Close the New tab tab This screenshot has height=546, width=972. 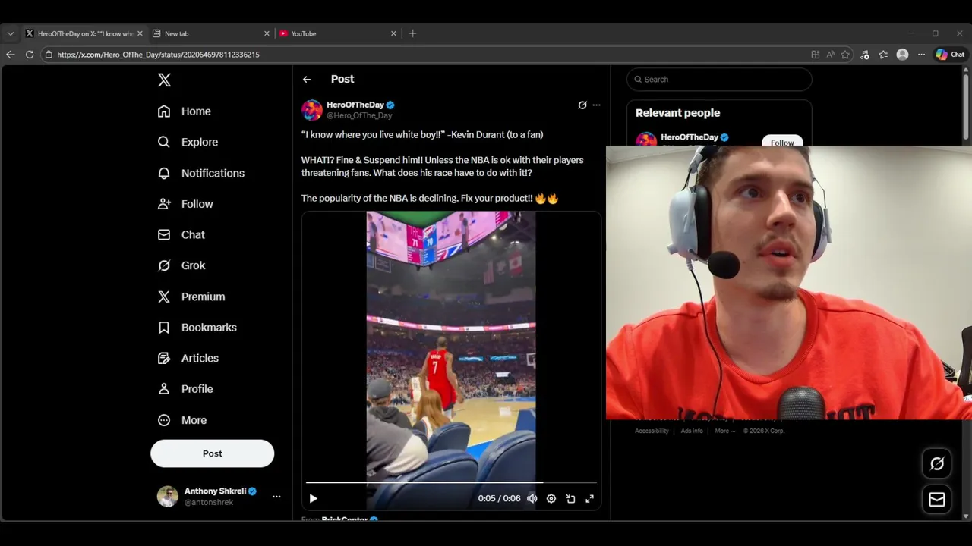click(x=267, y=33)
